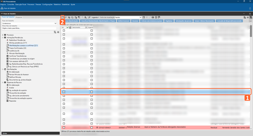Tick the first row's selection checkbox
Image resolution: width=253 pixels, height=136 pixels.
click(x=64, y=31)
